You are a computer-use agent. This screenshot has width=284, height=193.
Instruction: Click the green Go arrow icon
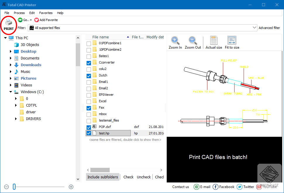[x=20, y=20]
